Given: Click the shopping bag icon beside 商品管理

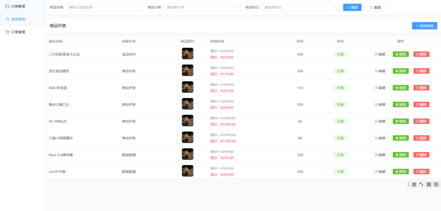Looking at the screenshot, I should (x=7, y=19).
